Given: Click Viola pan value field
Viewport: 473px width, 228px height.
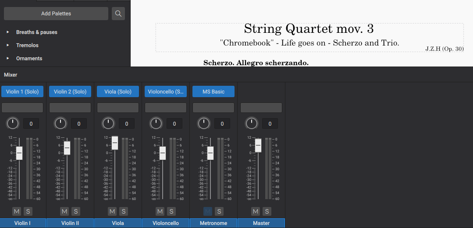Looking at the screenshot, I should click(x=127, y=123).
